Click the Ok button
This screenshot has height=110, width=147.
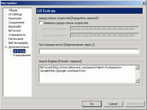tap(92, 104)
